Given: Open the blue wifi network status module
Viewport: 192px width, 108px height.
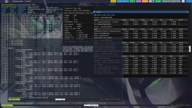Looking at the screenshot, I should (123, 1).
